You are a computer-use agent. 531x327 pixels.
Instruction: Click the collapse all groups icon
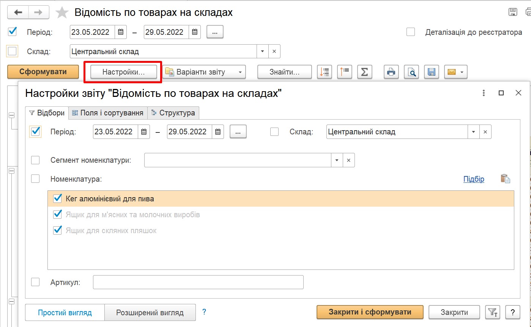click(x=345, y=72)
